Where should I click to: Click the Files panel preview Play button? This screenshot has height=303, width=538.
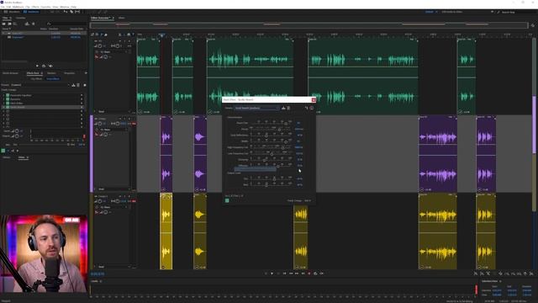click(x=37, y=66)
